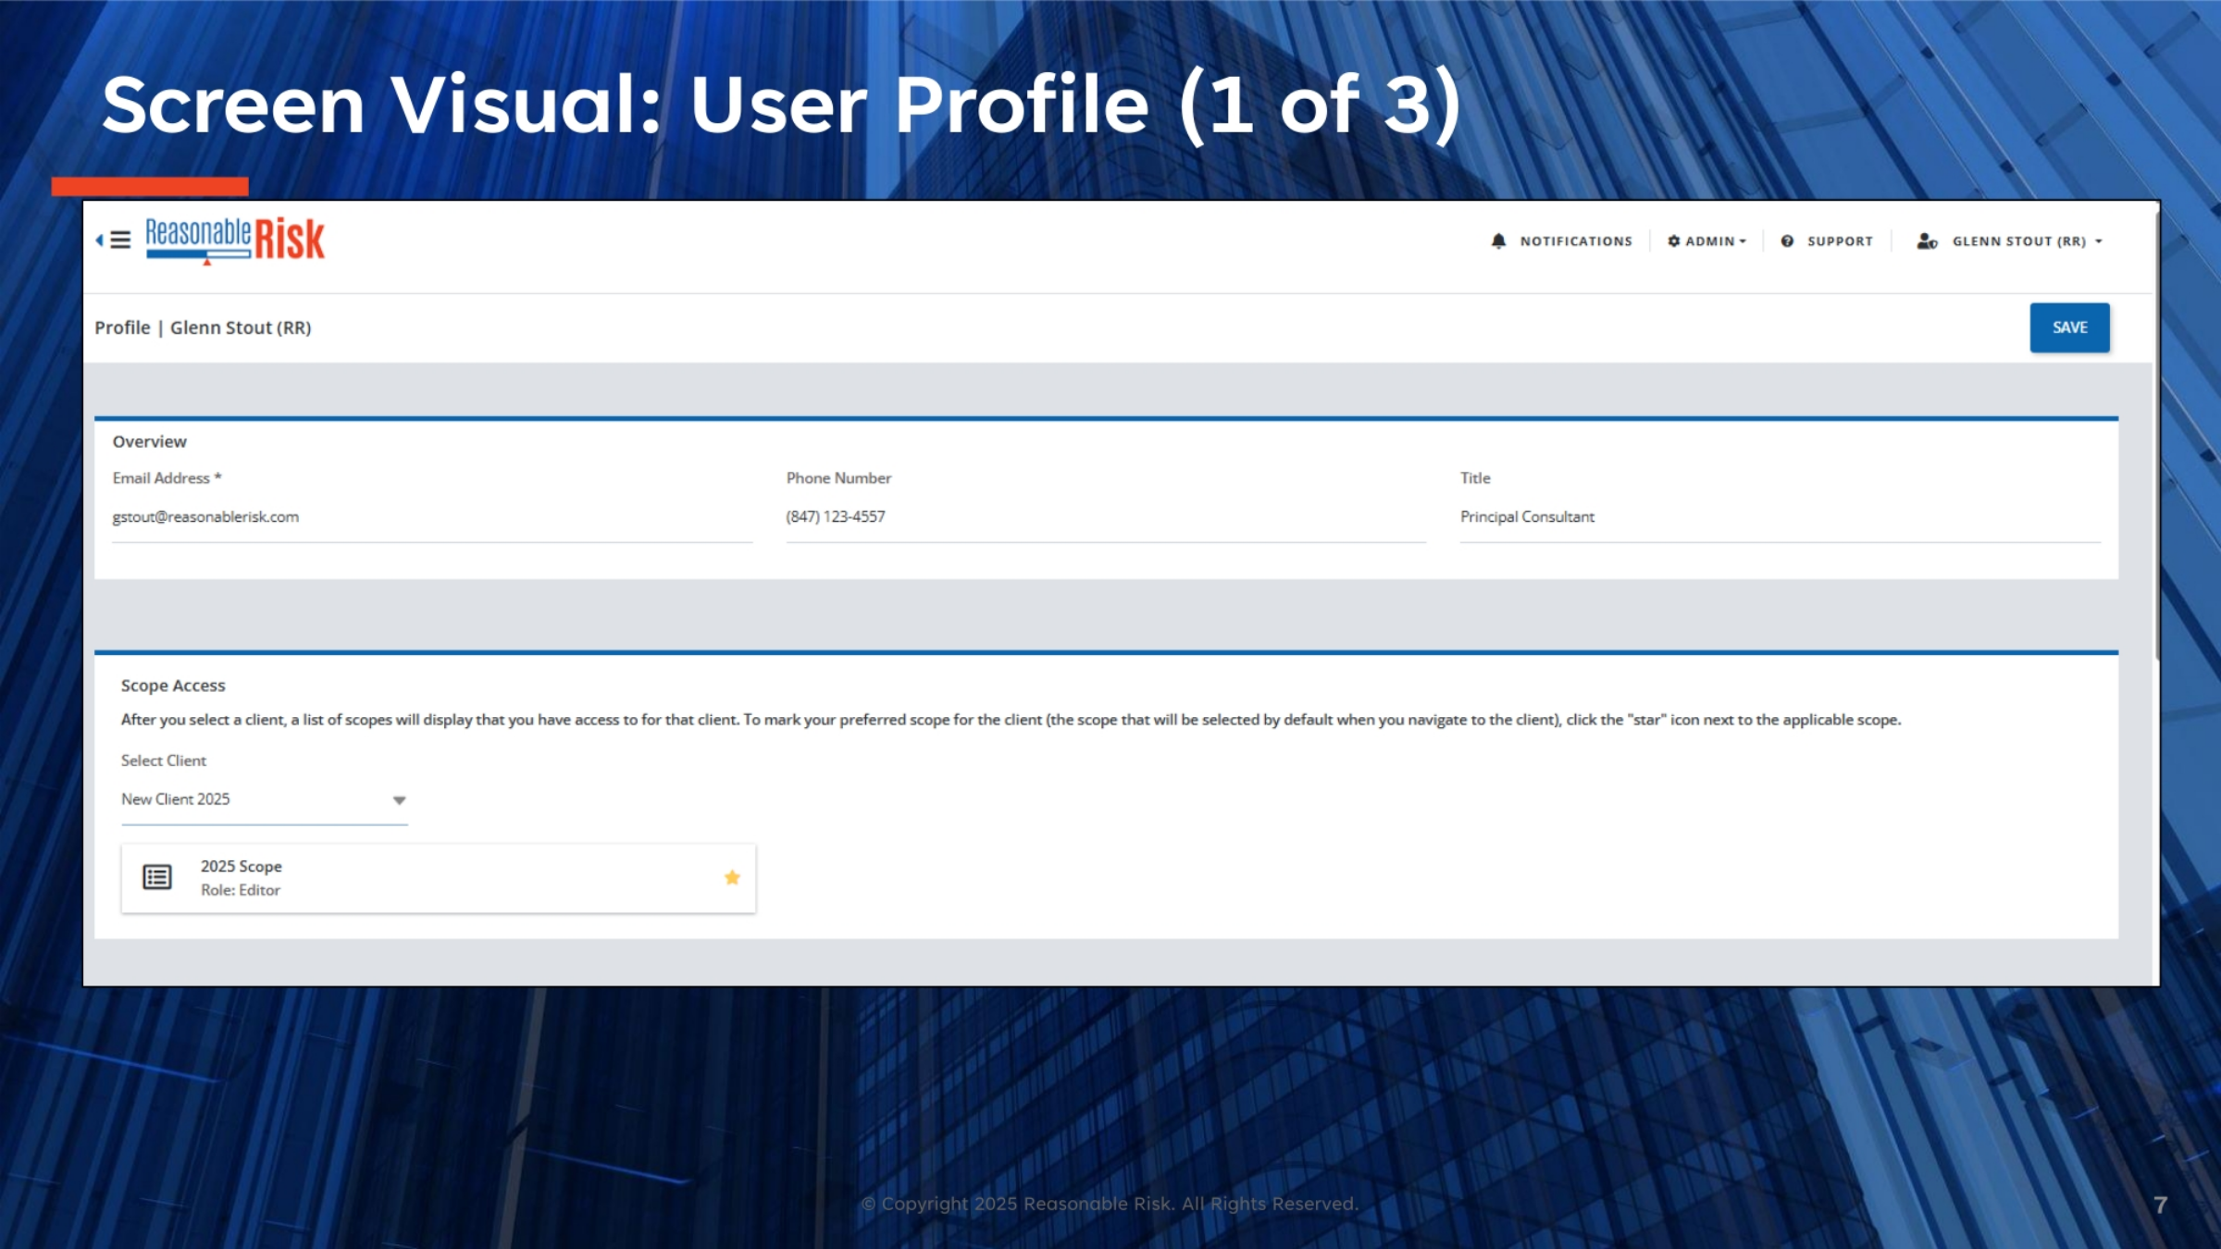
Task: Open the Glenn Stout (RR) user dropdown arrow
Action: pos(2099,241)
